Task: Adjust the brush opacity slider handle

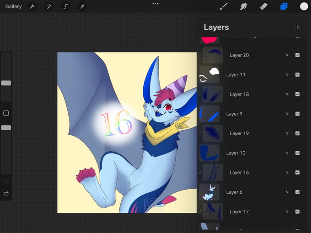Action: (x=6, y=128)
